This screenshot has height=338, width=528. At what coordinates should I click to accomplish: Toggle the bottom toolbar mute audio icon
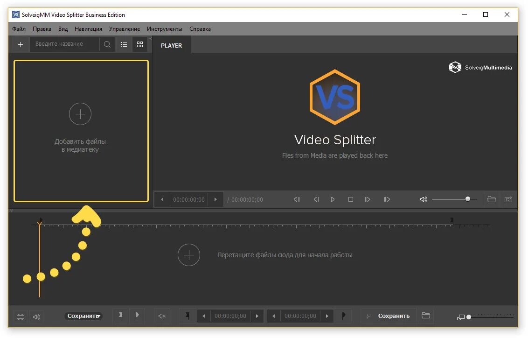click(162, 316)
